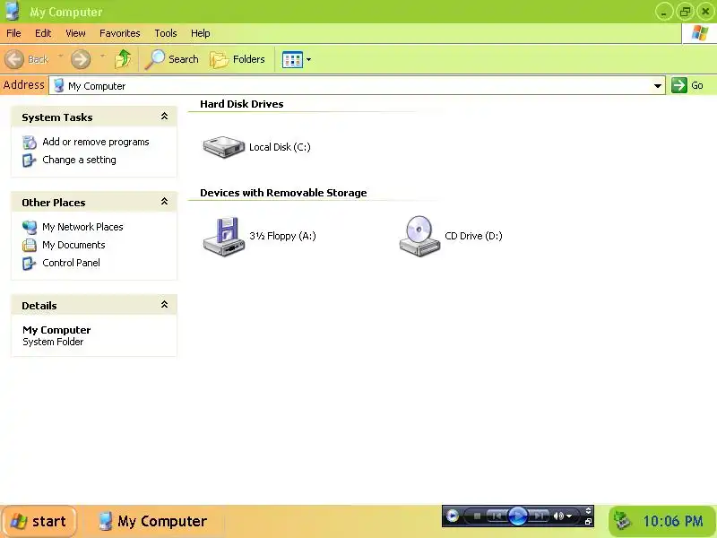Image resolution: width=717 pixels, height=538 pixels.
Task: Skip to previous track in media toolbar
Action: [x=497, y=516]
